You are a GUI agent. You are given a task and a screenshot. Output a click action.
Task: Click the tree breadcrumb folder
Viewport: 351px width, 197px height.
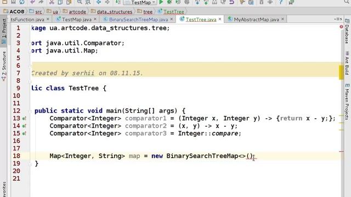coord(145,11)
